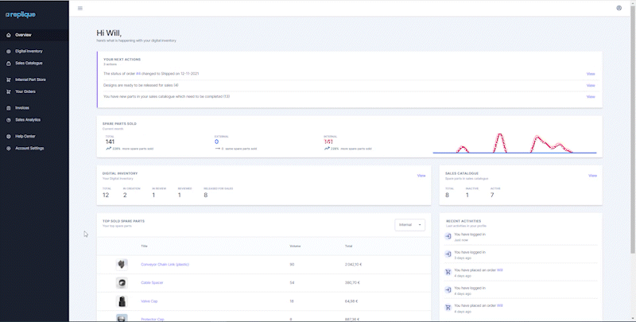
Task: Click the spare parts sold sparkline chart
Action: point(514,143)
